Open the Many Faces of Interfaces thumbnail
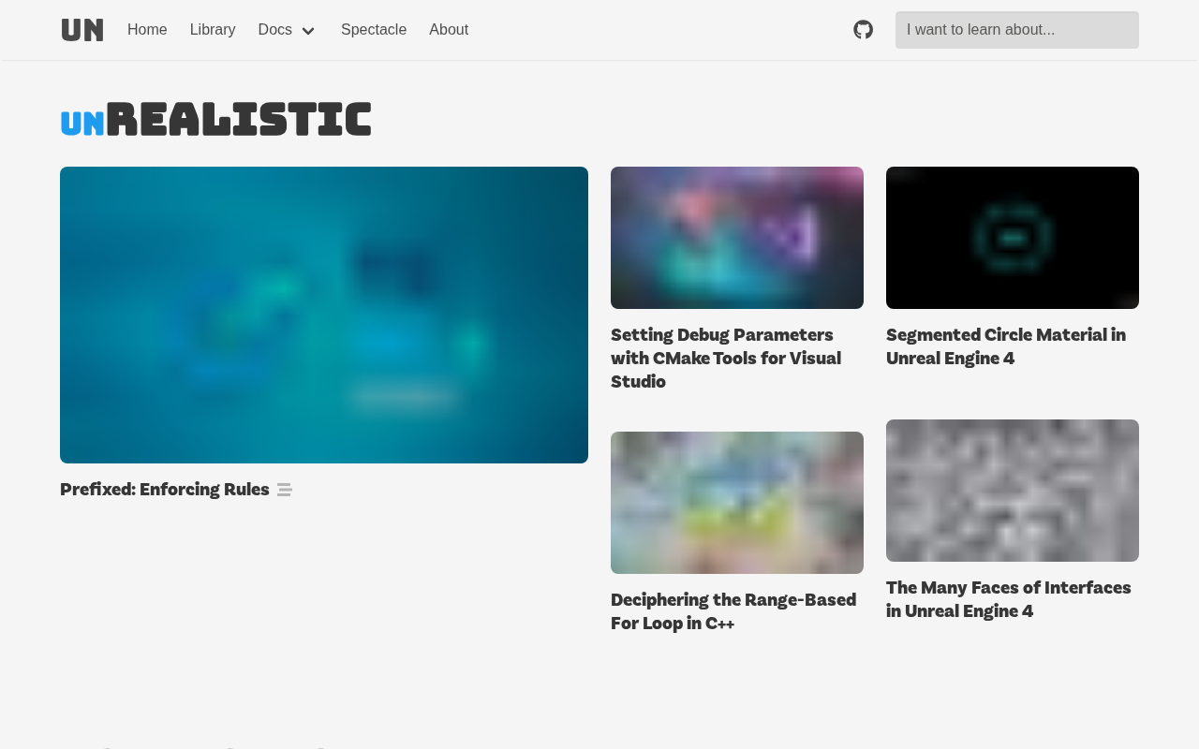This screenshot has width=1199, height=749. 1013,491
